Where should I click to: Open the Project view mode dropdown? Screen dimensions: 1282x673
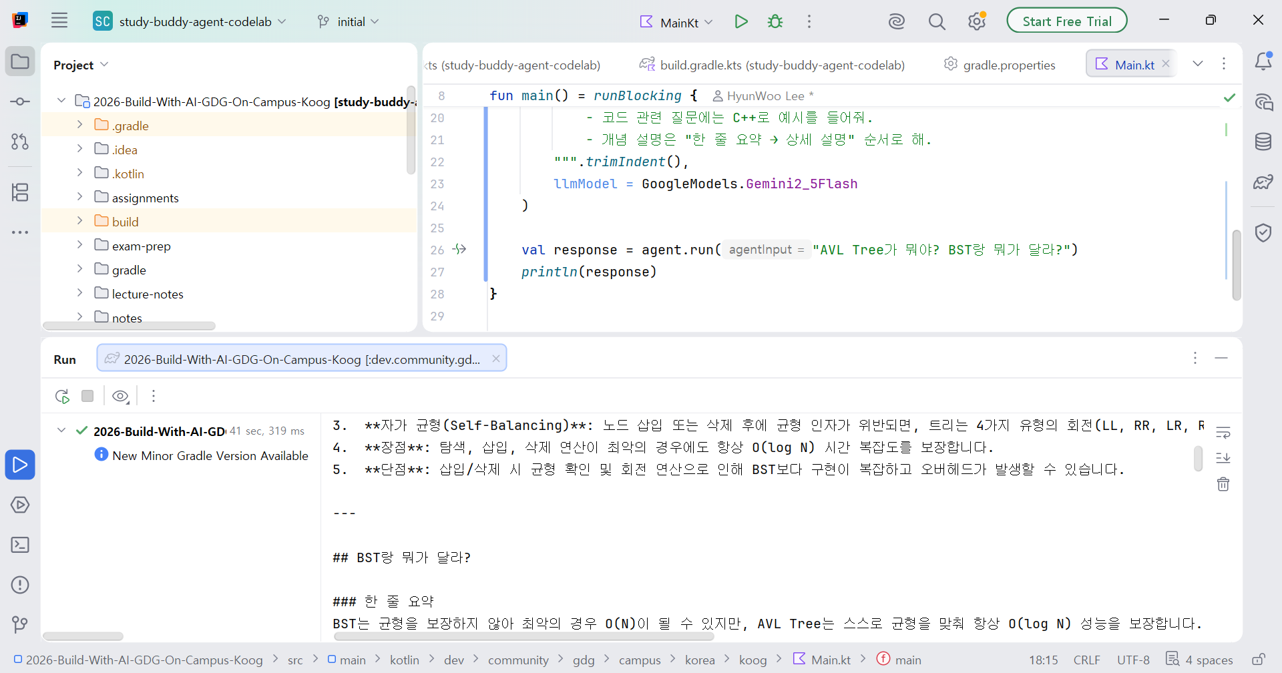point(81,65)
